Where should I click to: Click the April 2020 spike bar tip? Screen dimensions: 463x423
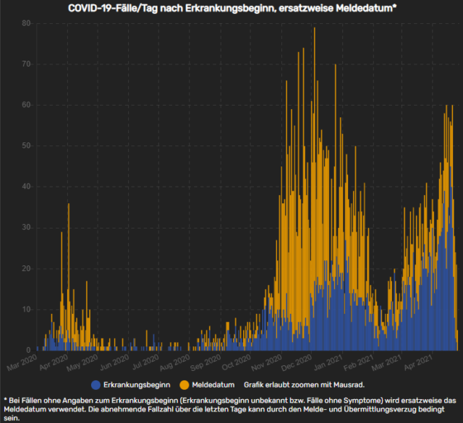[x=69, y=205]
